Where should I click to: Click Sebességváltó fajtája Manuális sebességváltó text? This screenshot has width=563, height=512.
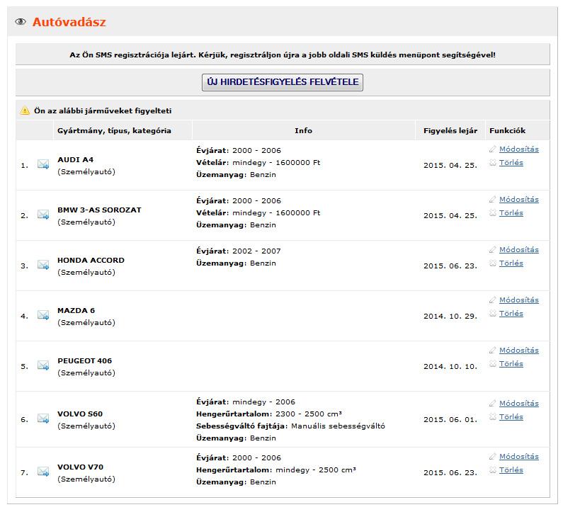290,426
